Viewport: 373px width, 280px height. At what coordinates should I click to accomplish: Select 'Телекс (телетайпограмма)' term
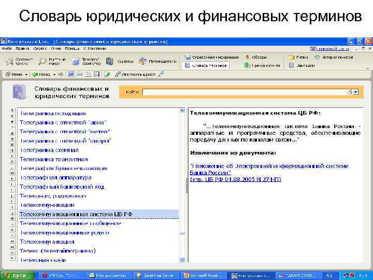click(x=58, y=251)
